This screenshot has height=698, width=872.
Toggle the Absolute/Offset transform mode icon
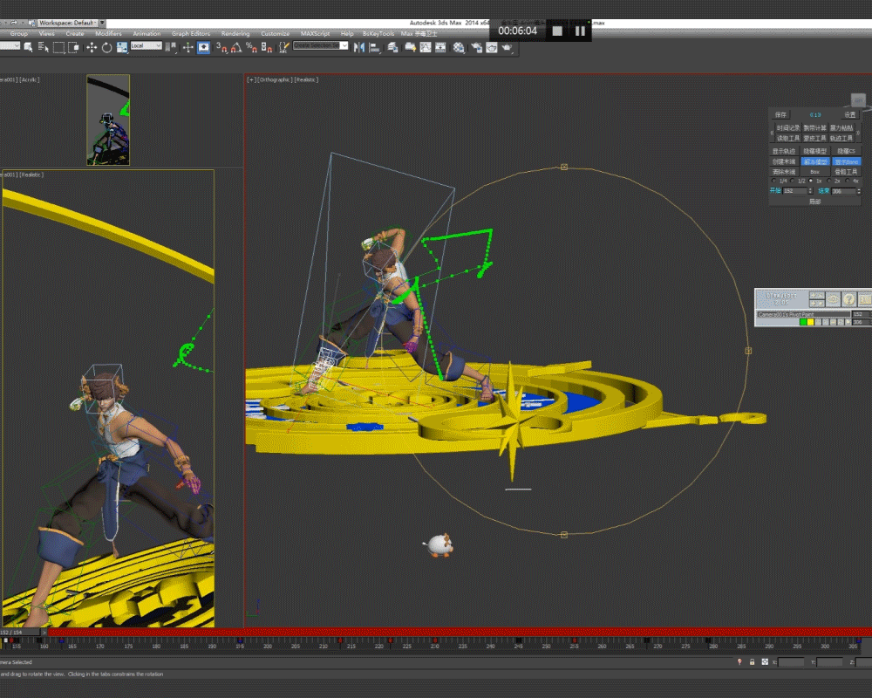tap(765, 662)
